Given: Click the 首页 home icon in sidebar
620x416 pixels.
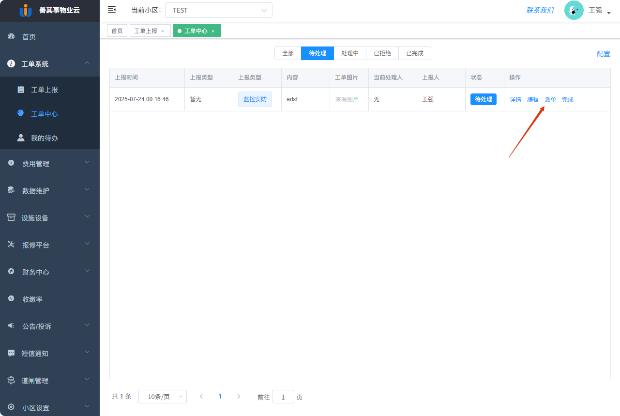Looking at the screenshot, I should coord(11,36).
